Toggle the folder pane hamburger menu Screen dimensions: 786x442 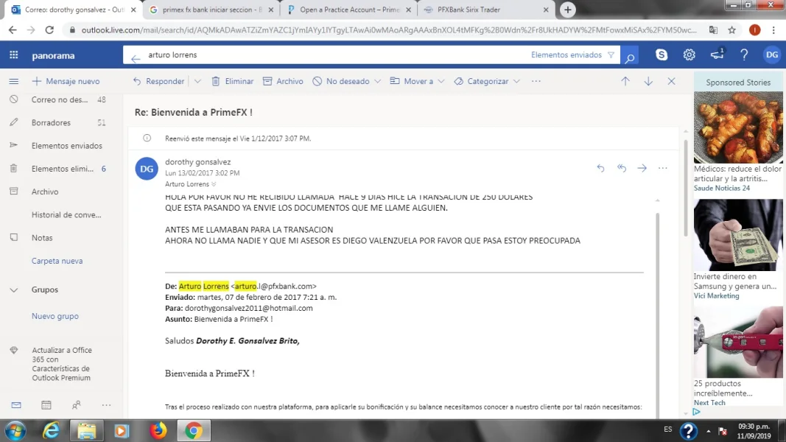pos(13,81)
